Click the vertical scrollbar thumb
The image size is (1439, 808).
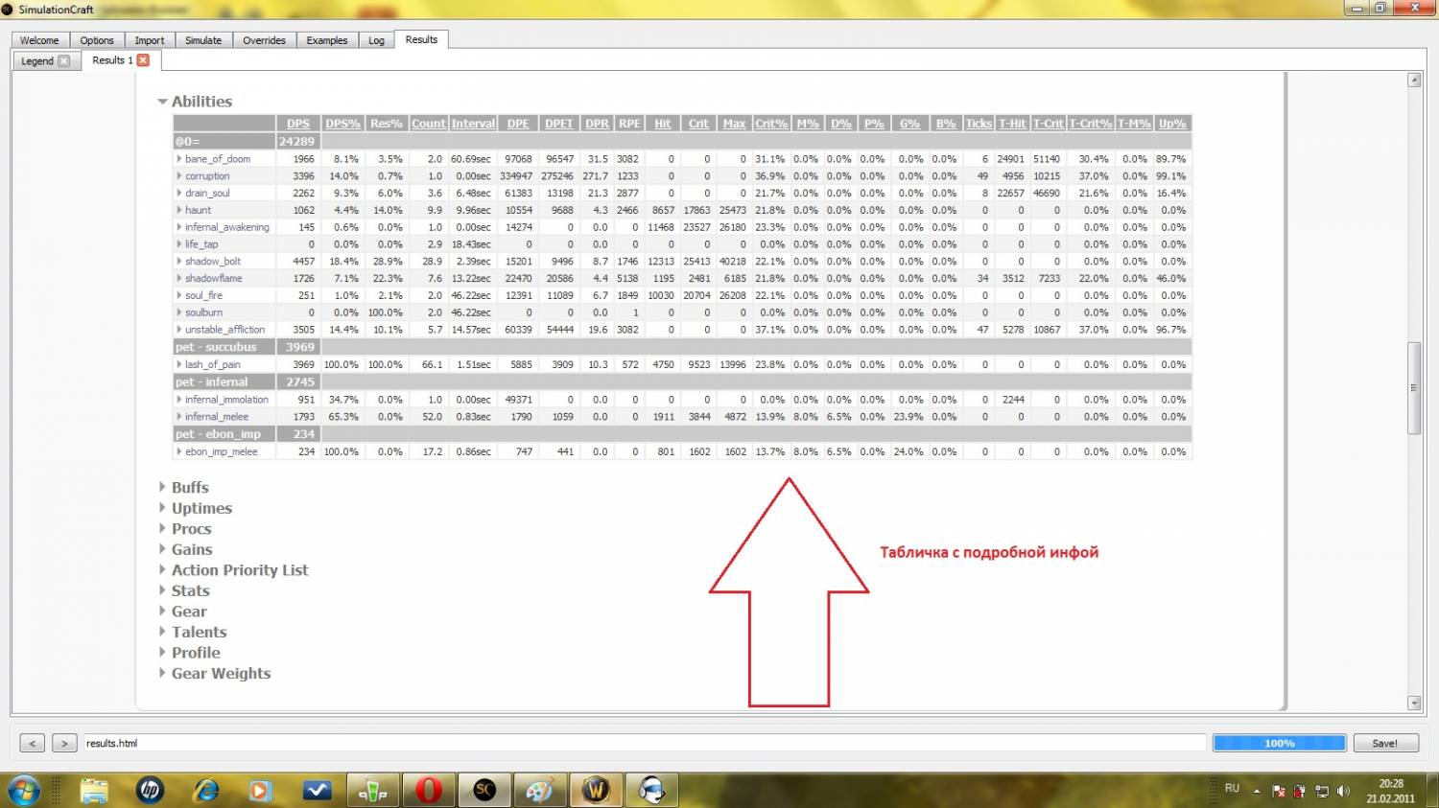coord(1414,388)
